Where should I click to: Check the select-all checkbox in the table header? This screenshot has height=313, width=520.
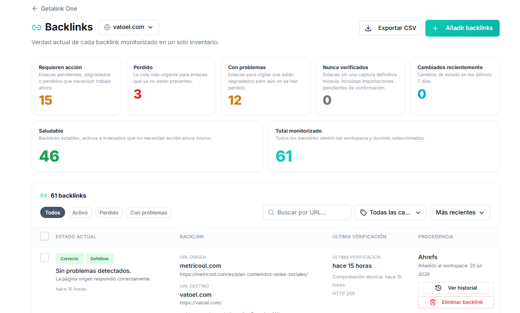(44, 236)
